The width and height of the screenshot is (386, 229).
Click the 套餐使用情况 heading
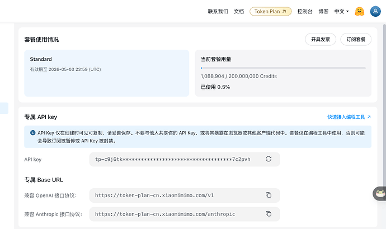[x=41, y=39]
